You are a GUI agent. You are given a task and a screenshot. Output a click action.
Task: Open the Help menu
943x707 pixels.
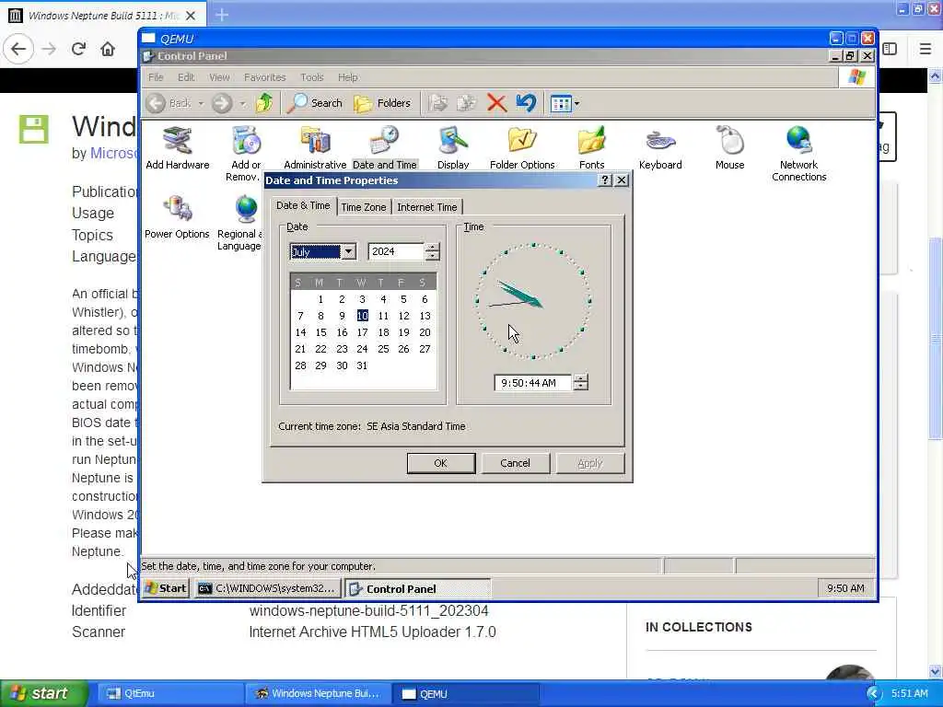tap(347, 77)
